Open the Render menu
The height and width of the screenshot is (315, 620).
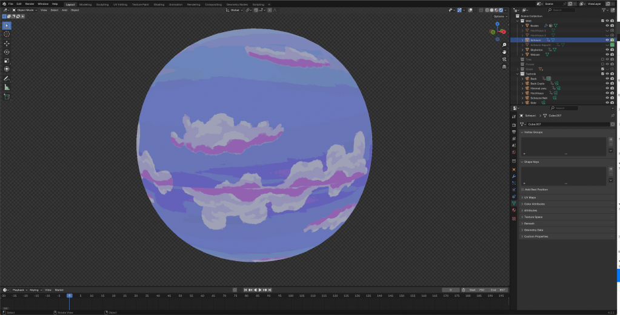click(x=29, y=4)
